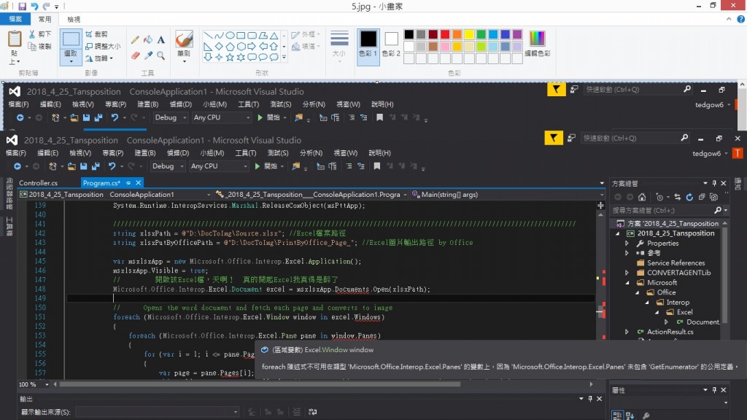Toggle auto-hide pin of Properties (屬性) panel
The height and width of the screenshot is (420, 747).
[714, 390]
